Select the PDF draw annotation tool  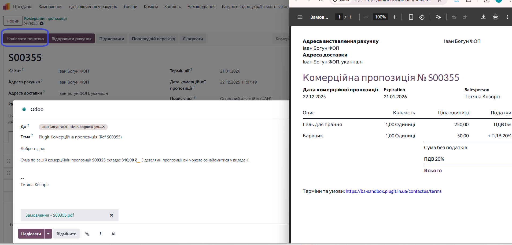click(439, 17)
